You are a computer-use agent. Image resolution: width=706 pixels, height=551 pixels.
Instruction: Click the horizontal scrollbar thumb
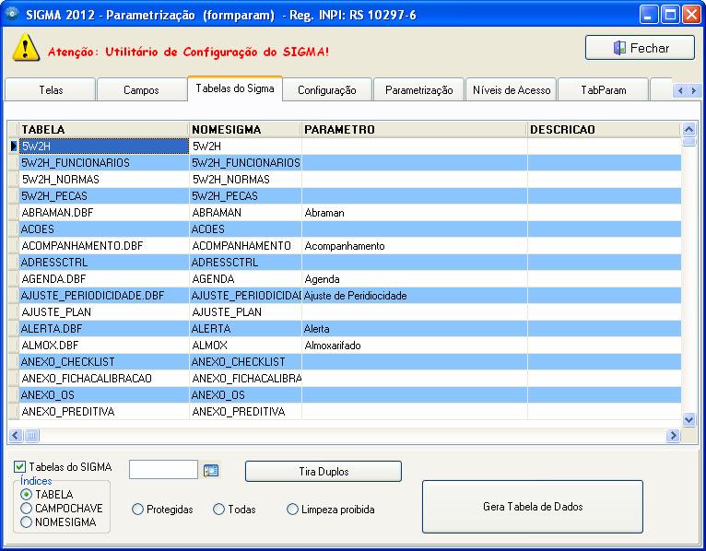click(x=31, y=435)
